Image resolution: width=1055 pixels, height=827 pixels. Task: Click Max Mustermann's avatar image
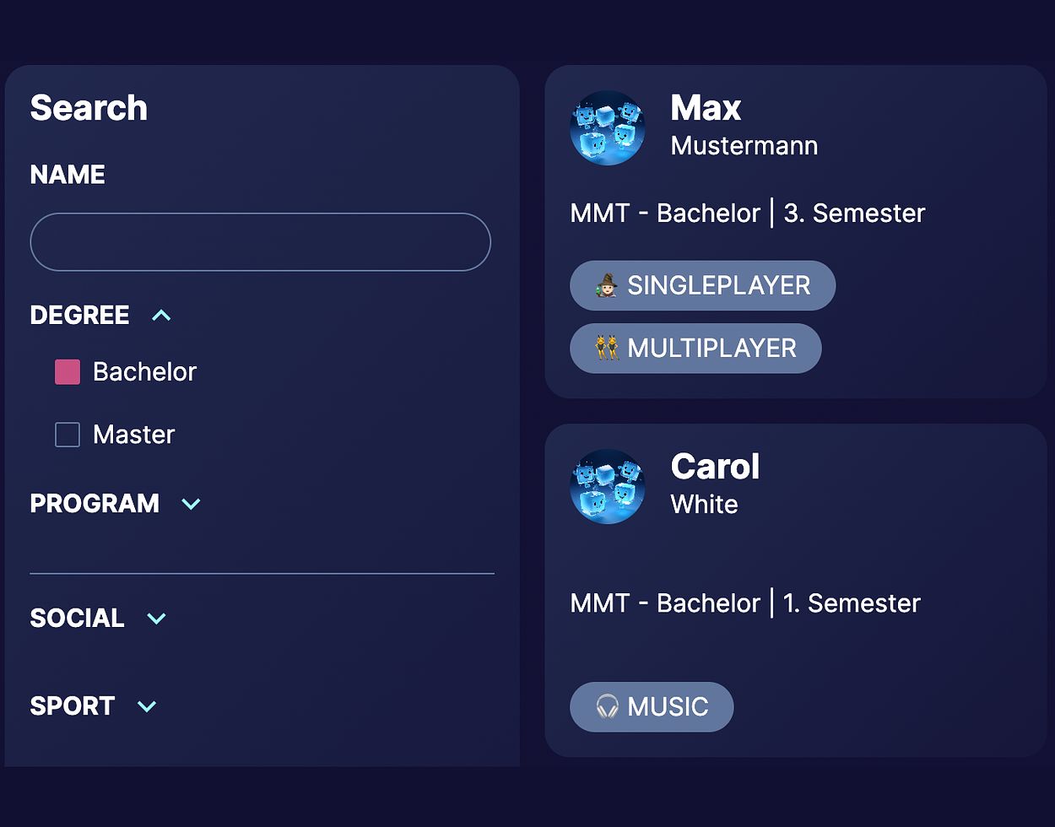(x=608, y=128)
